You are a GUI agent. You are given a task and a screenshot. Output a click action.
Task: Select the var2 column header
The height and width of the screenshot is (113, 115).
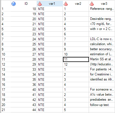pos(76,4)
